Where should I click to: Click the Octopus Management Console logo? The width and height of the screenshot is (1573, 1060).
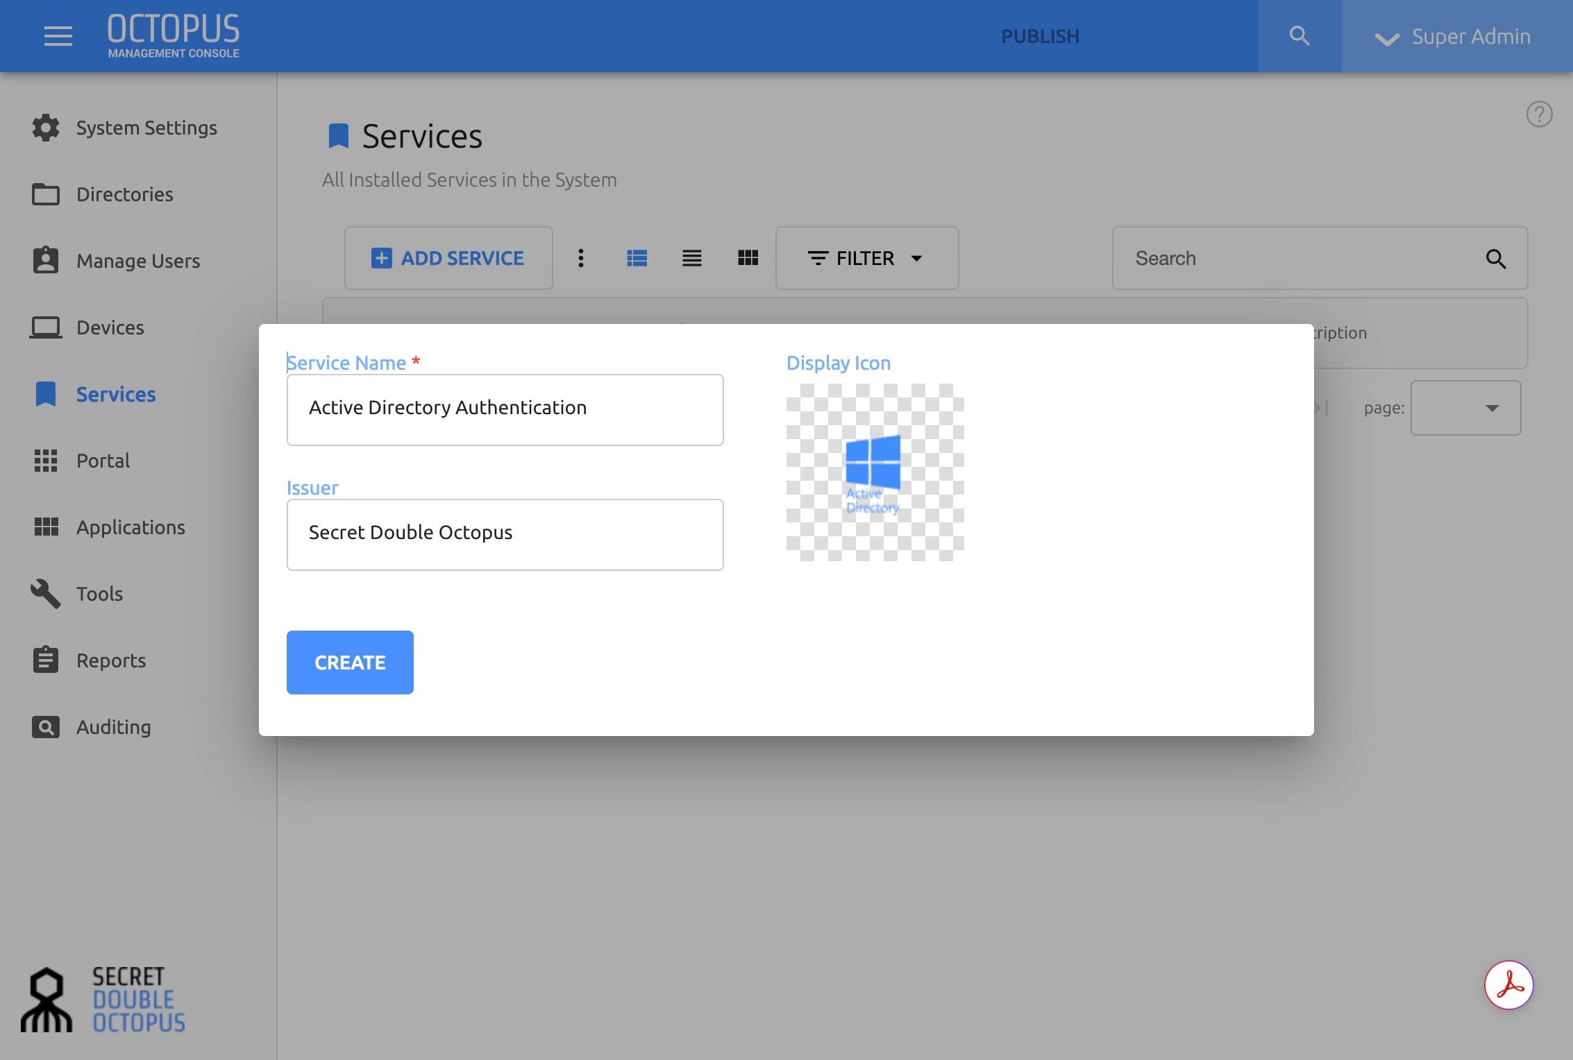coord(174,36)
